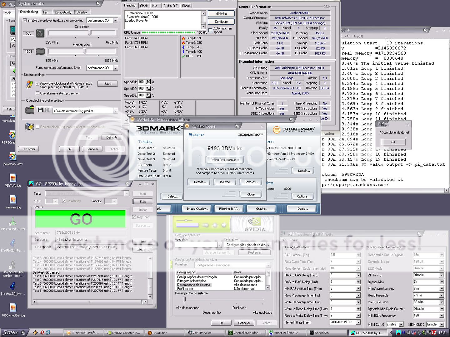Open Min RAS Active Time (Tras) dropdown
The height and width of the screenshot is (337, 450).
[x=358, y=289]
